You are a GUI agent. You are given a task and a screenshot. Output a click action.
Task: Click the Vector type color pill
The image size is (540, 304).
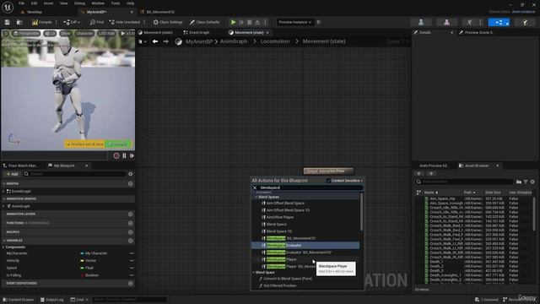click(83, 261)
